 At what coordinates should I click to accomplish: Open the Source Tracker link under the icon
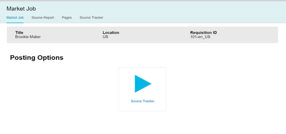click(x=142, y=101)
